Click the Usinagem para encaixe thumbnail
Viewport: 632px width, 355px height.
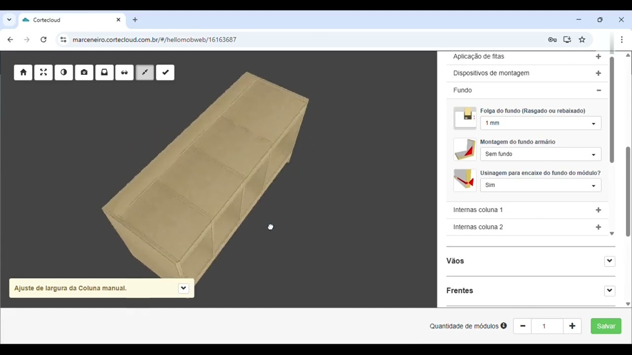465,180
